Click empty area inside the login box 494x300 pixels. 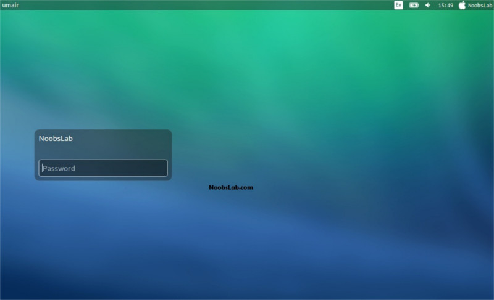124,148
